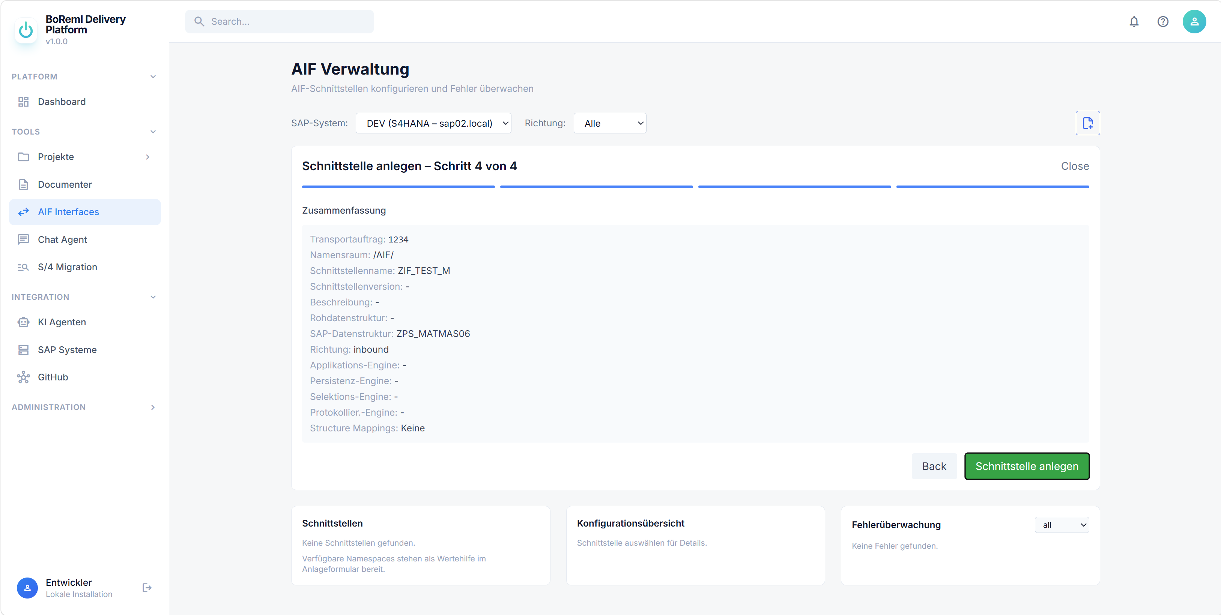Close the Schnittstelle anlegen wizard
This screenshot has width=1221, height=615.
click(x=1075, y=166)
